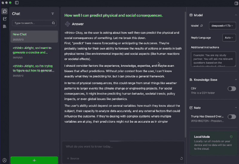Open the Chat section in sidebar
The image size is (239, 164).
(4, 12)
